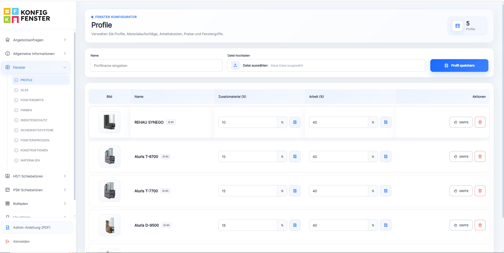Edit Zusatzmaterial field of Aluris D-9500
504x253 pixels.
click(248, 225)
